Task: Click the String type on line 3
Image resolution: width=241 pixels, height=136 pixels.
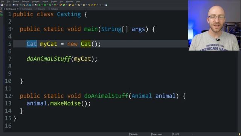Action: point(111,29)
